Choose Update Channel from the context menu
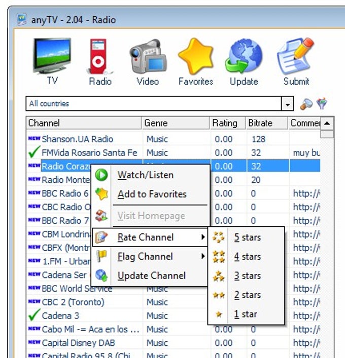Screen dimensions: 345x358 [150, 275]
